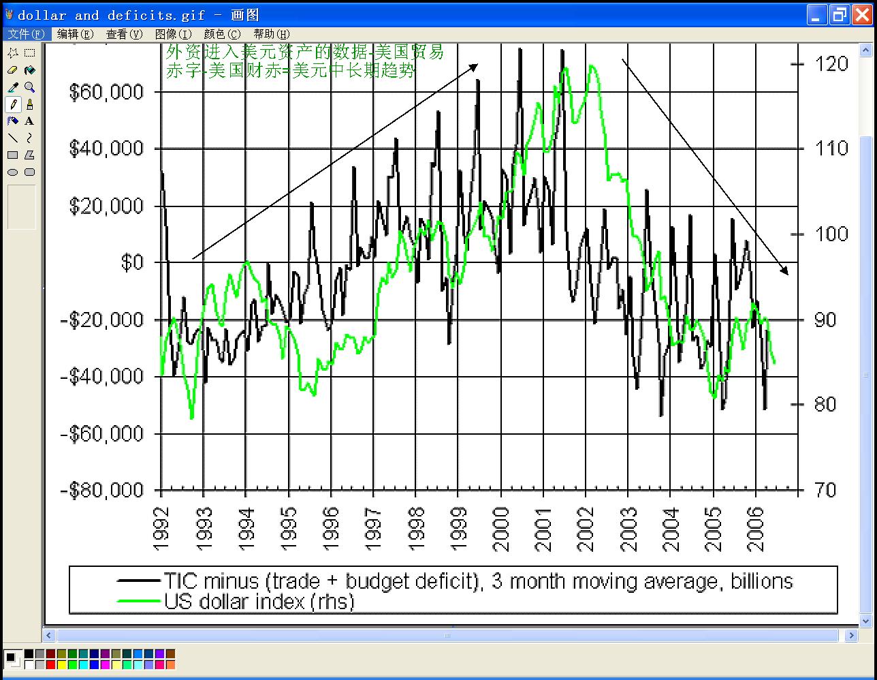Viewport: 877px width, 680px height.
Task: Open the 编辑(E) Edit menu
Action: tap(77, 34)
